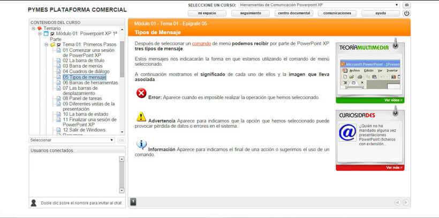Click the folder icon beside Tema 01

click(52, 44)
